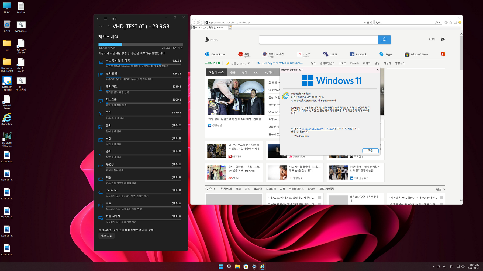This screenshot has width=483, height=271.
Task: Click the Settings back arrow icon
Action: (98, 19)
